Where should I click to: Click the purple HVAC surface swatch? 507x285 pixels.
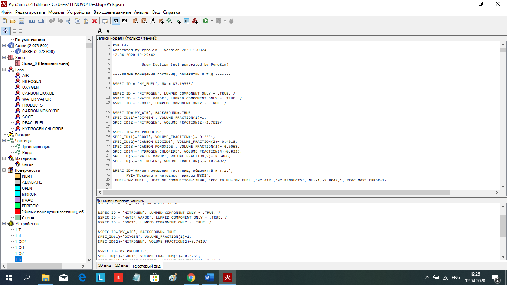(18, 200)
